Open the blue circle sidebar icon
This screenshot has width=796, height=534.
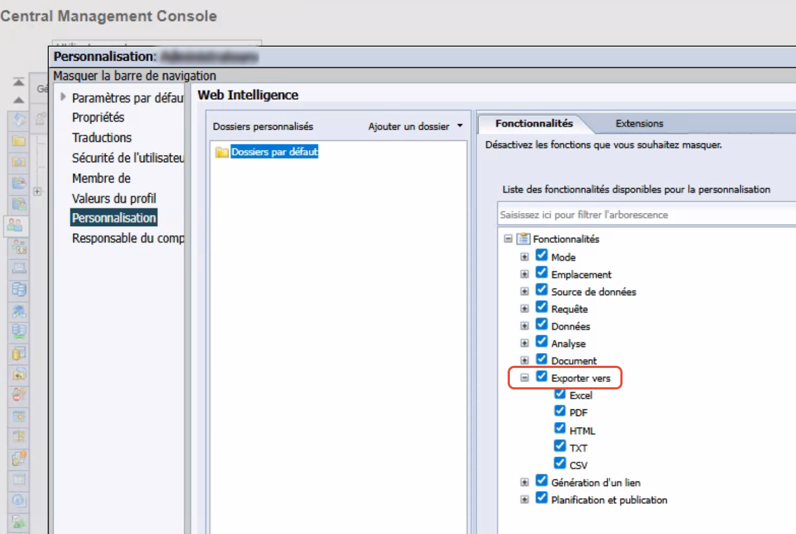(19, 500)
